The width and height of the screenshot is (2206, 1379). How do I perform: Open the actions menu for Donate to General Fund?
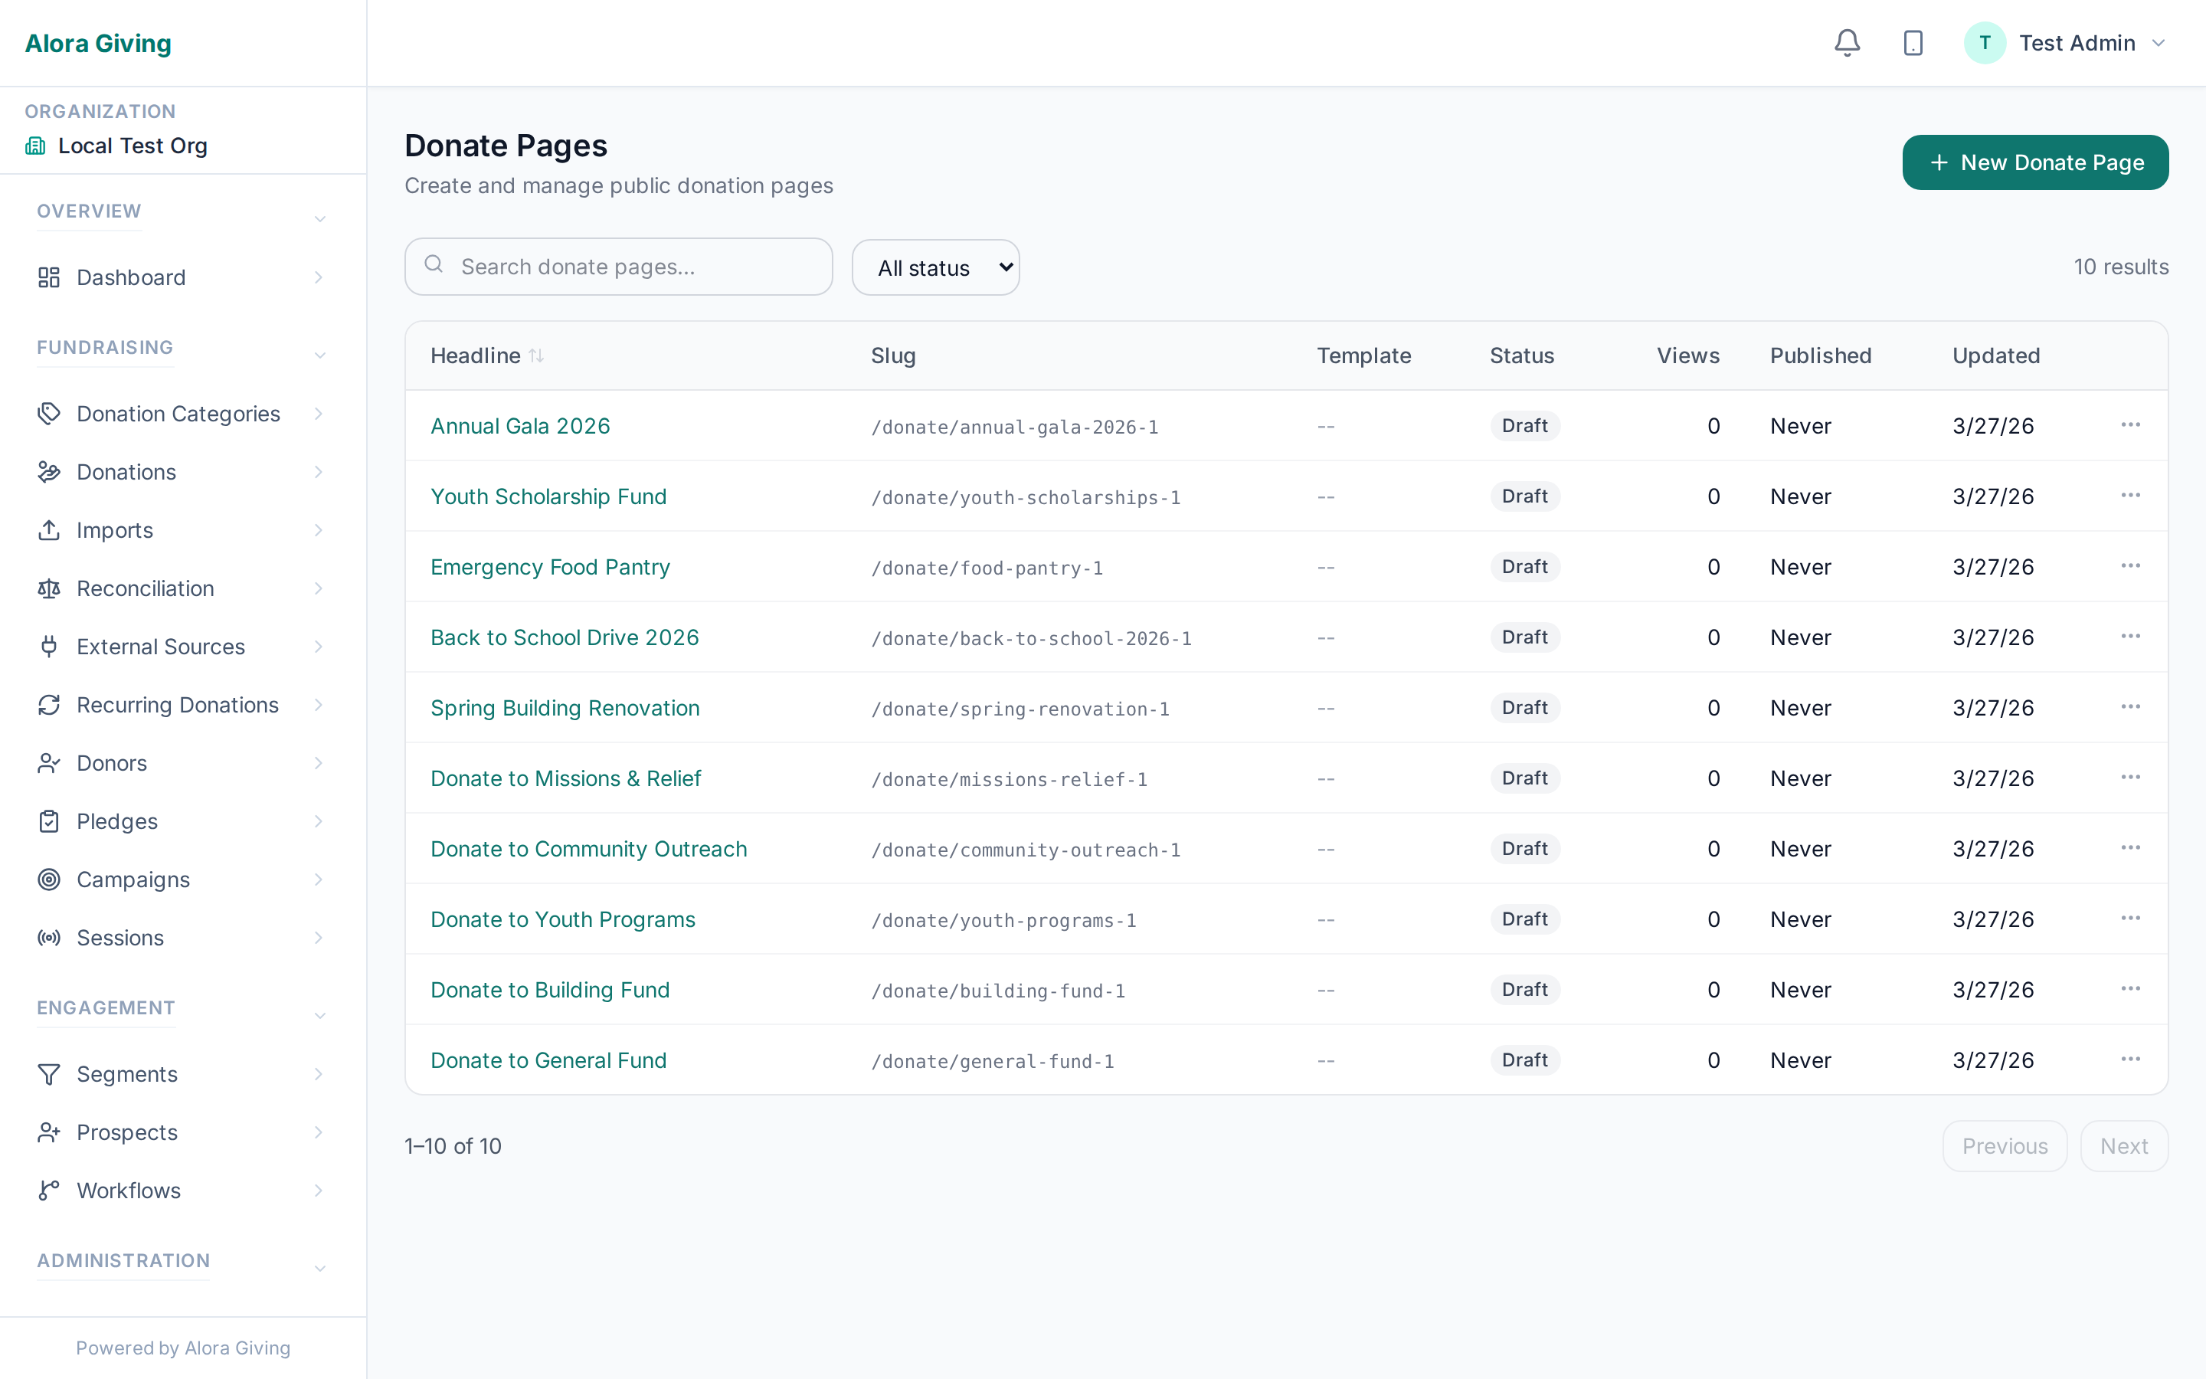coord(2130,1058)
